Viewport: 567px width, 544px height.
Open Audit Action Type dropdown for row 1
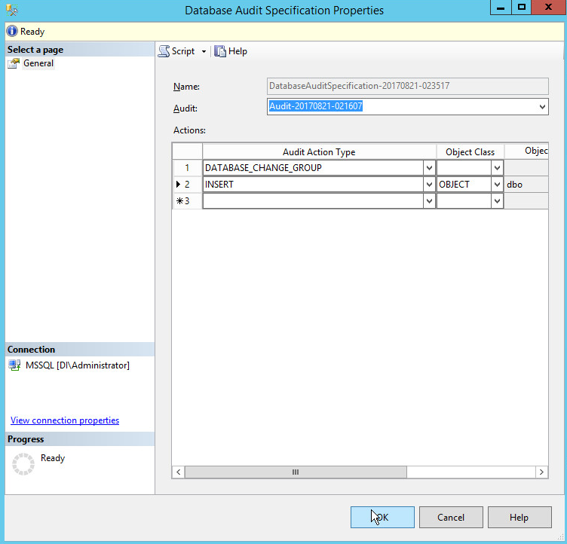tap(429, 168)
